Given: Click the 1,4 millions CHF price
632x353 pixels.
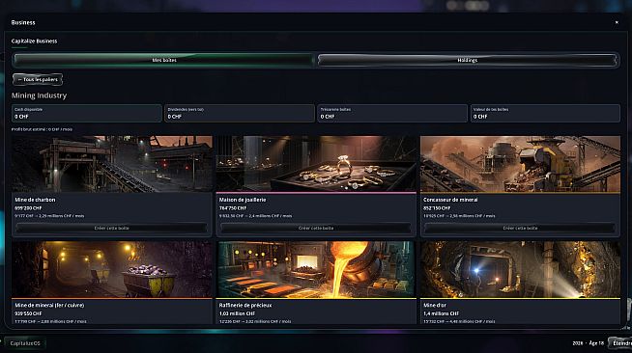Looking at the screenshot, I should click(x=441, y=313).
